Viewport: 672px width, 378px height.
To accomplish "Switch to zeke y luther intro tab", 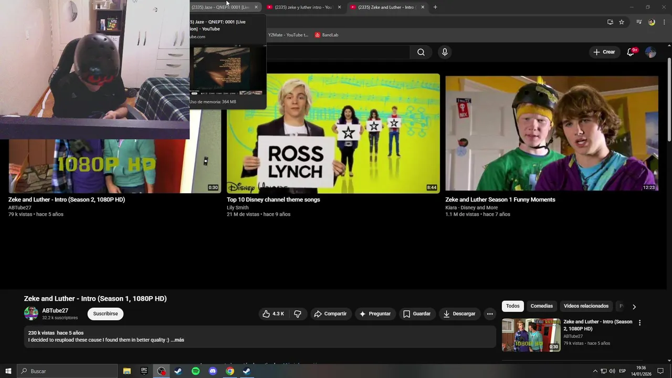I will click(x=303, y=7).
